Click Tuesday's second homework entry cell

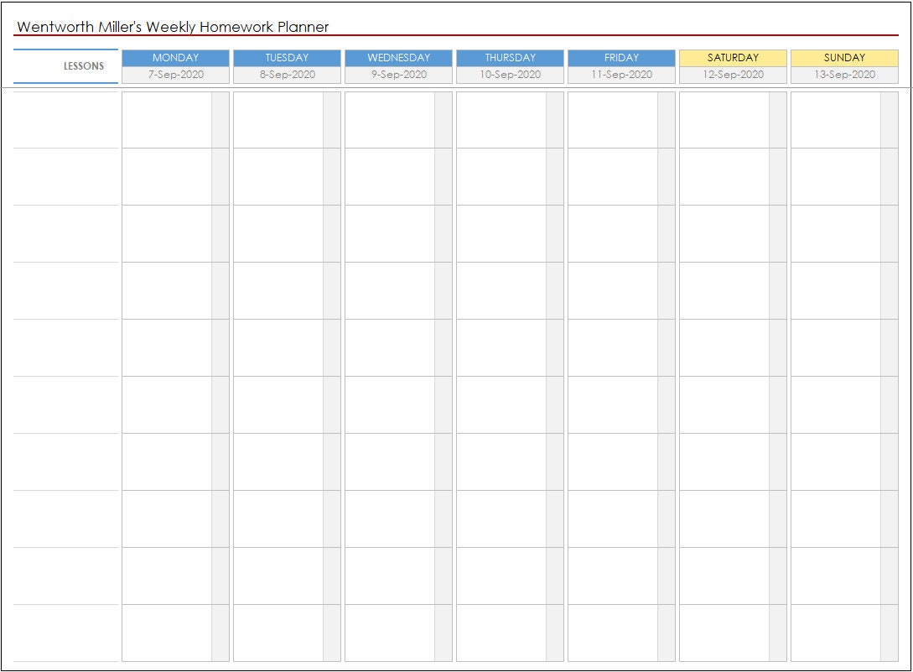277,176
